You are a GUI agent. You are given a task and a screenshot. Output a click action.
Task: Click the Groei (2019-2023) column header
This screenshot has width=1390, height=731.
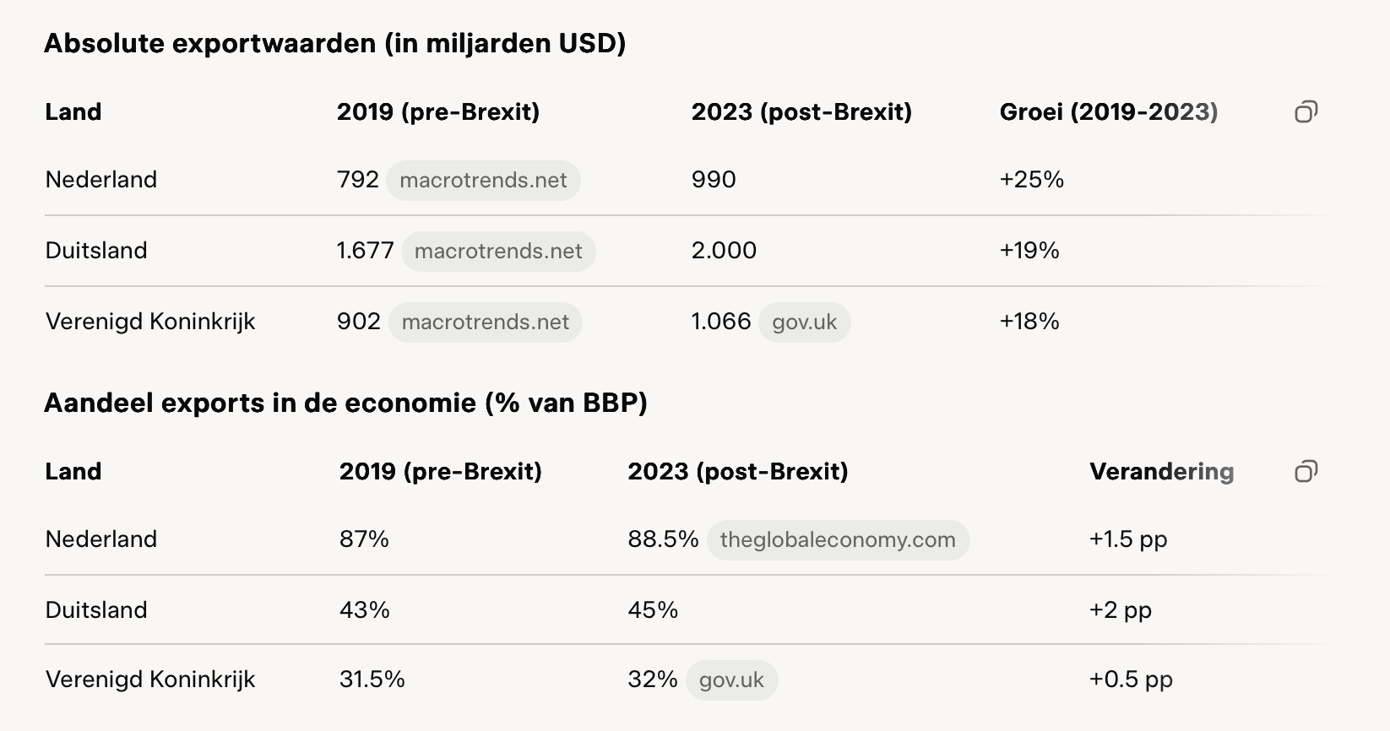pyautogui.click(x=1108, y=111)
